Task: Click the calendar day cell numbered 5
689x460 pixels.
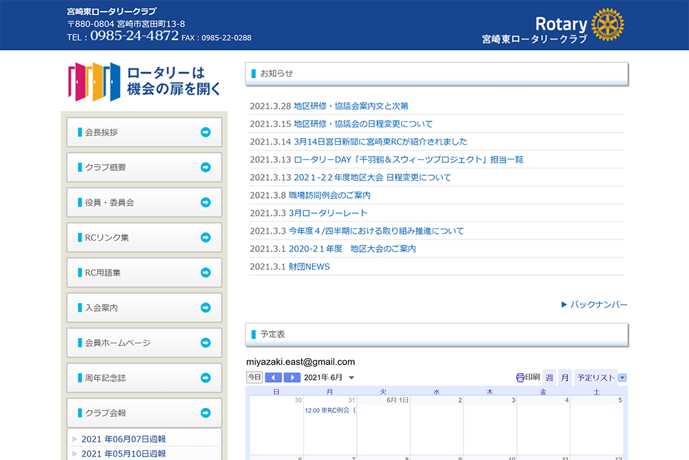Action: 597,426
